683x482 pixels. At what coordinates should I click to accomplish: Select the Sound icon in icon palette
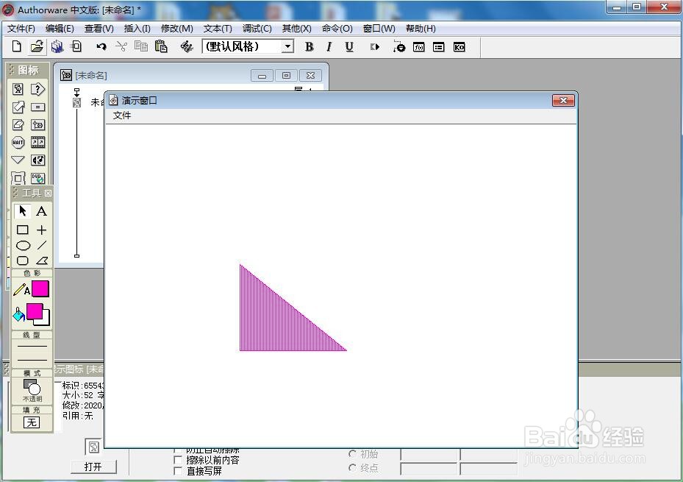coord(38,160)
